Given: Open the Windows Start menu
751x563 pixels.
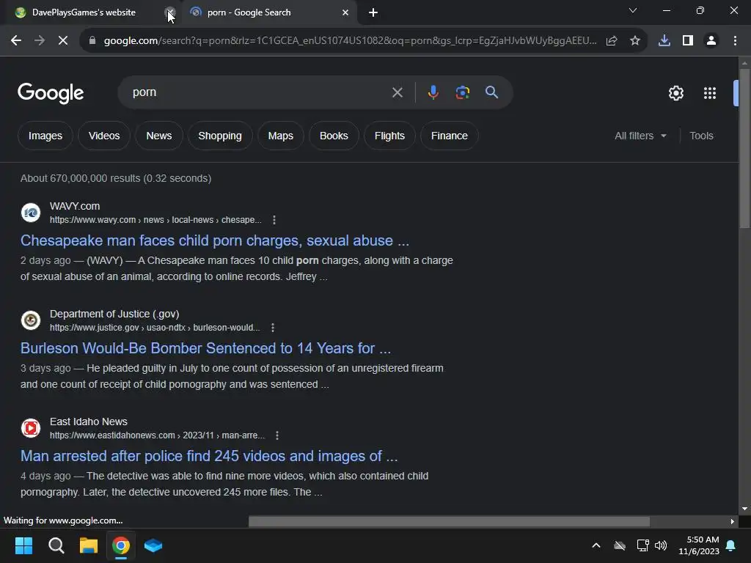Looking at the screenshot, I should tap(24, 545).
